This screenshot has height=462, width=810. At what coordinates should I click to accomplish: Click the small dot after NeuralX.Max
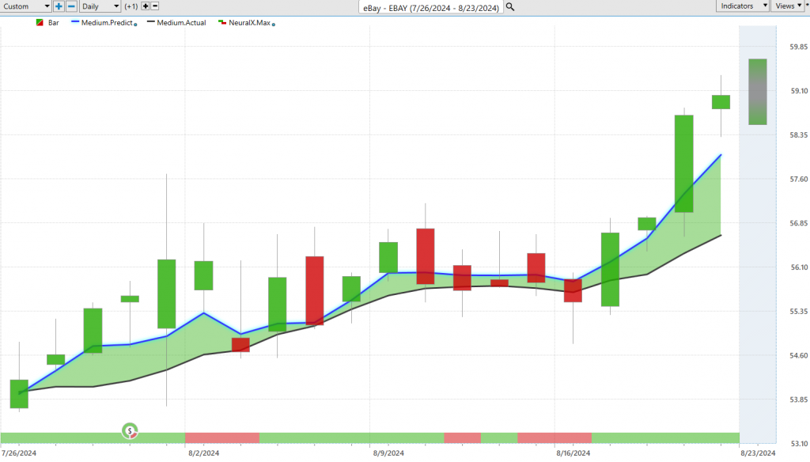(x=273, y=25)
